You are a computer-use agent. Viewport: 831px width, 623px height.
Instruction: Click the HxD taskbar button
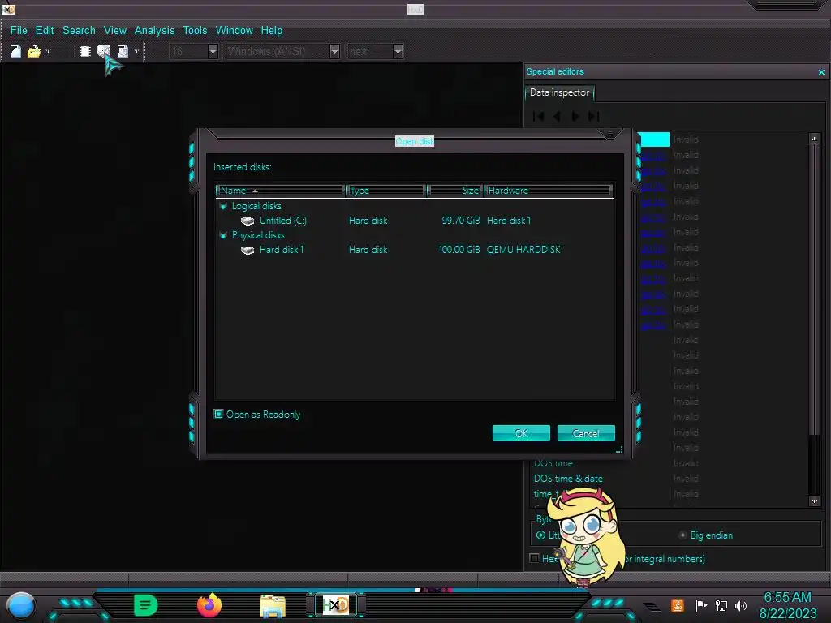click(336, 605)
